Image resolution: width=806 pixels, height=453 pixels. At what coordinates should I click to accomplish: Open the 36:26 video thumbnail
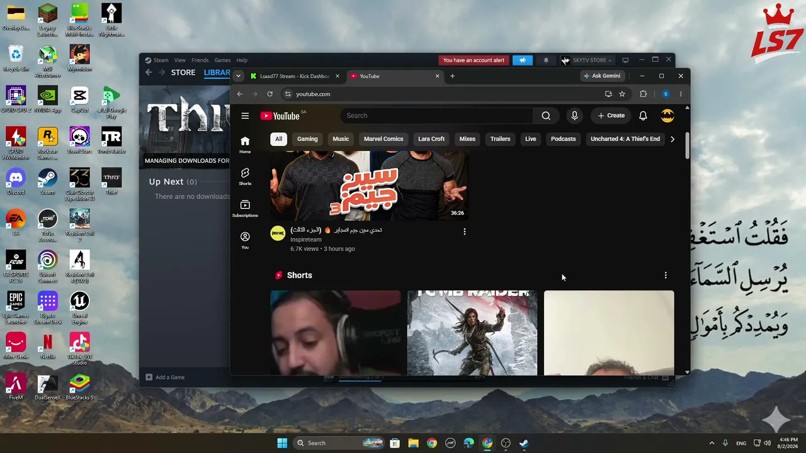pos(370,186)
